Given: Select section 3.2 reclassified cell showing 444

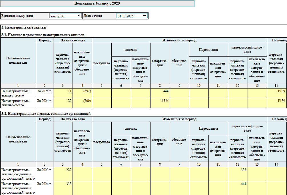Looking at the screenshot, I should pos(238,188).
